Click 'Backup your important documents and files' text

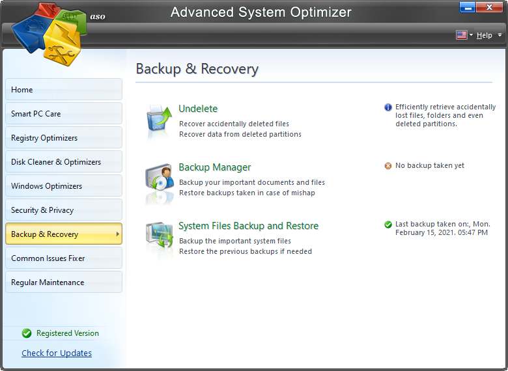[x=252, y=182]
